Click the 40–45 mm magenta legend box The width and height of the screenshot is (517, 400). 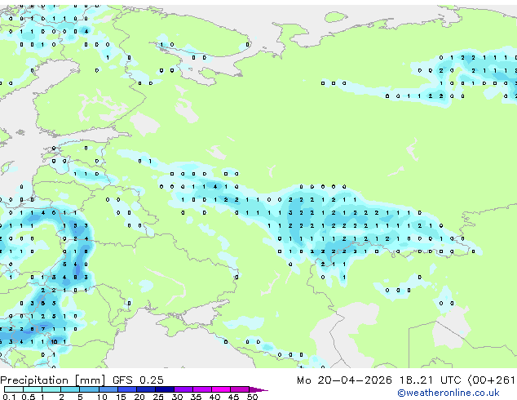(221, 389)
